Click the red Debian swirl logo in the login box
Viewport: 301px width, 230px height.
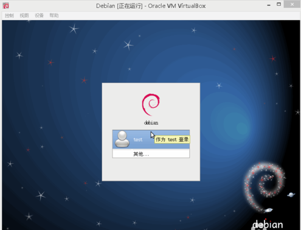151,105
